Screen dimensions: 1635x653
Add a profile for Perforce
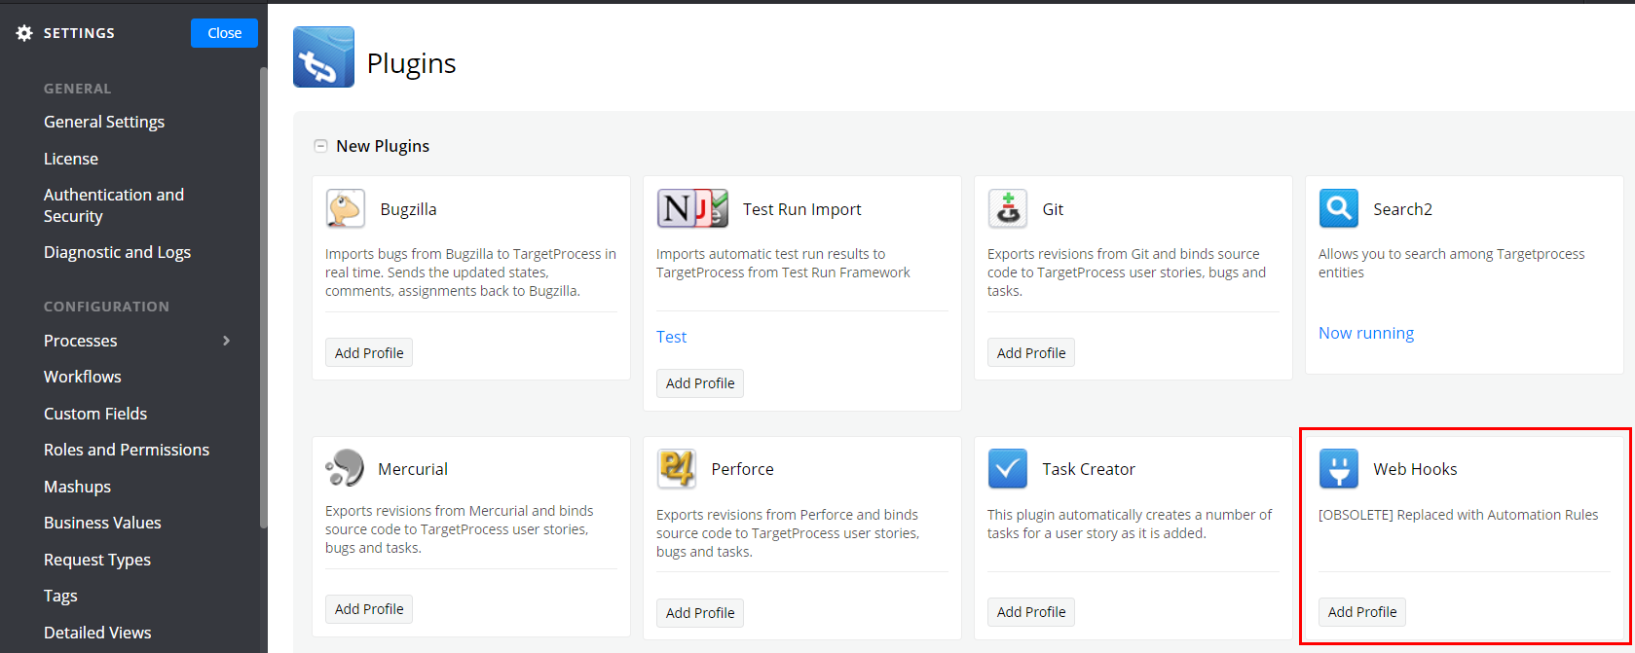(700, 613)
